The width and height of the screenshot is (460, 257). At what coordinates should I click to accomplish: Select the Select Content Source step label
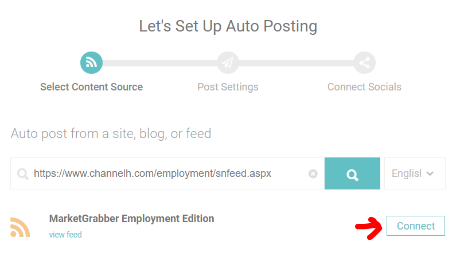point(92,87)
